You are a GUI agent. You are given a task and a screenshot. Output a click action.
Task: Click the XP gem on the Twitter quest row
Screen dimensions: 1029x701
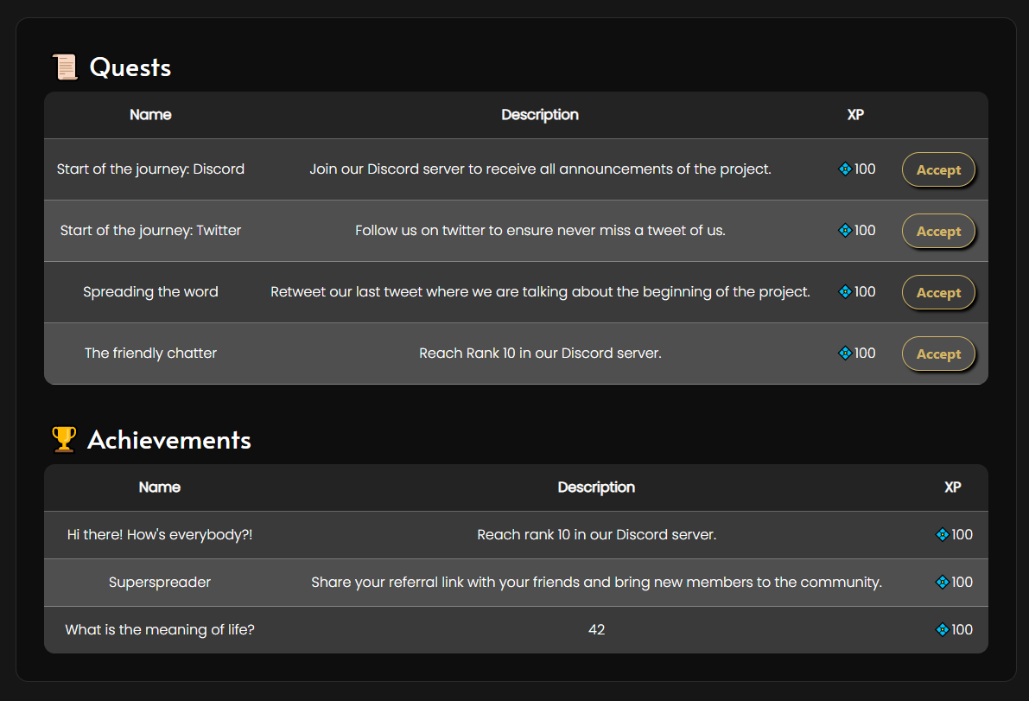point(845,231)
